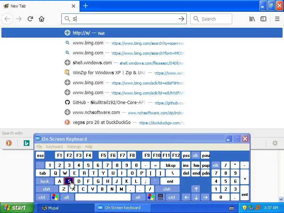Open the browser hamburger menu
284x213 pixels.
pos(277,19)
